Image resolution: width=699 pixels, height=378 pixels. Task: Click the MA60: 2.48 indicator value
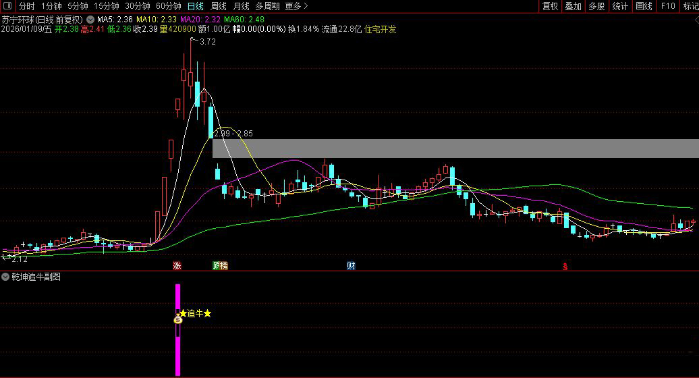244,20
